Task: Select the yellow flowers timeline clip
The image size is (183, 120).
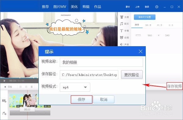Action: point(16,101)
